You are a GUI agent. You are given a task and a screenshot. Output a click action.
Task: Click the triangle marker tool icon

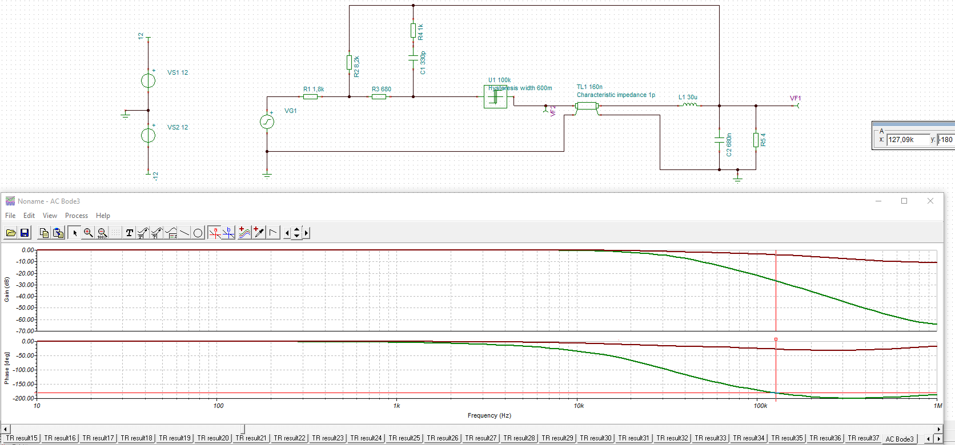tap(273, 233)
